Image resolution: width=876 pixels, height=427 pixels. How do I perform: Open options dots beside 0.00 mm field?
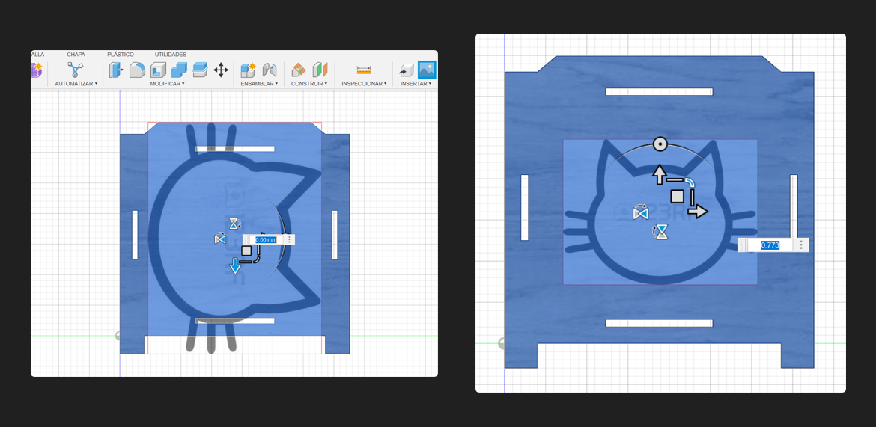(x=289, y=239)
